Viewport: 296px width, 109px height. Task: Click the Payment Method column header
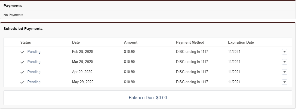190,43
